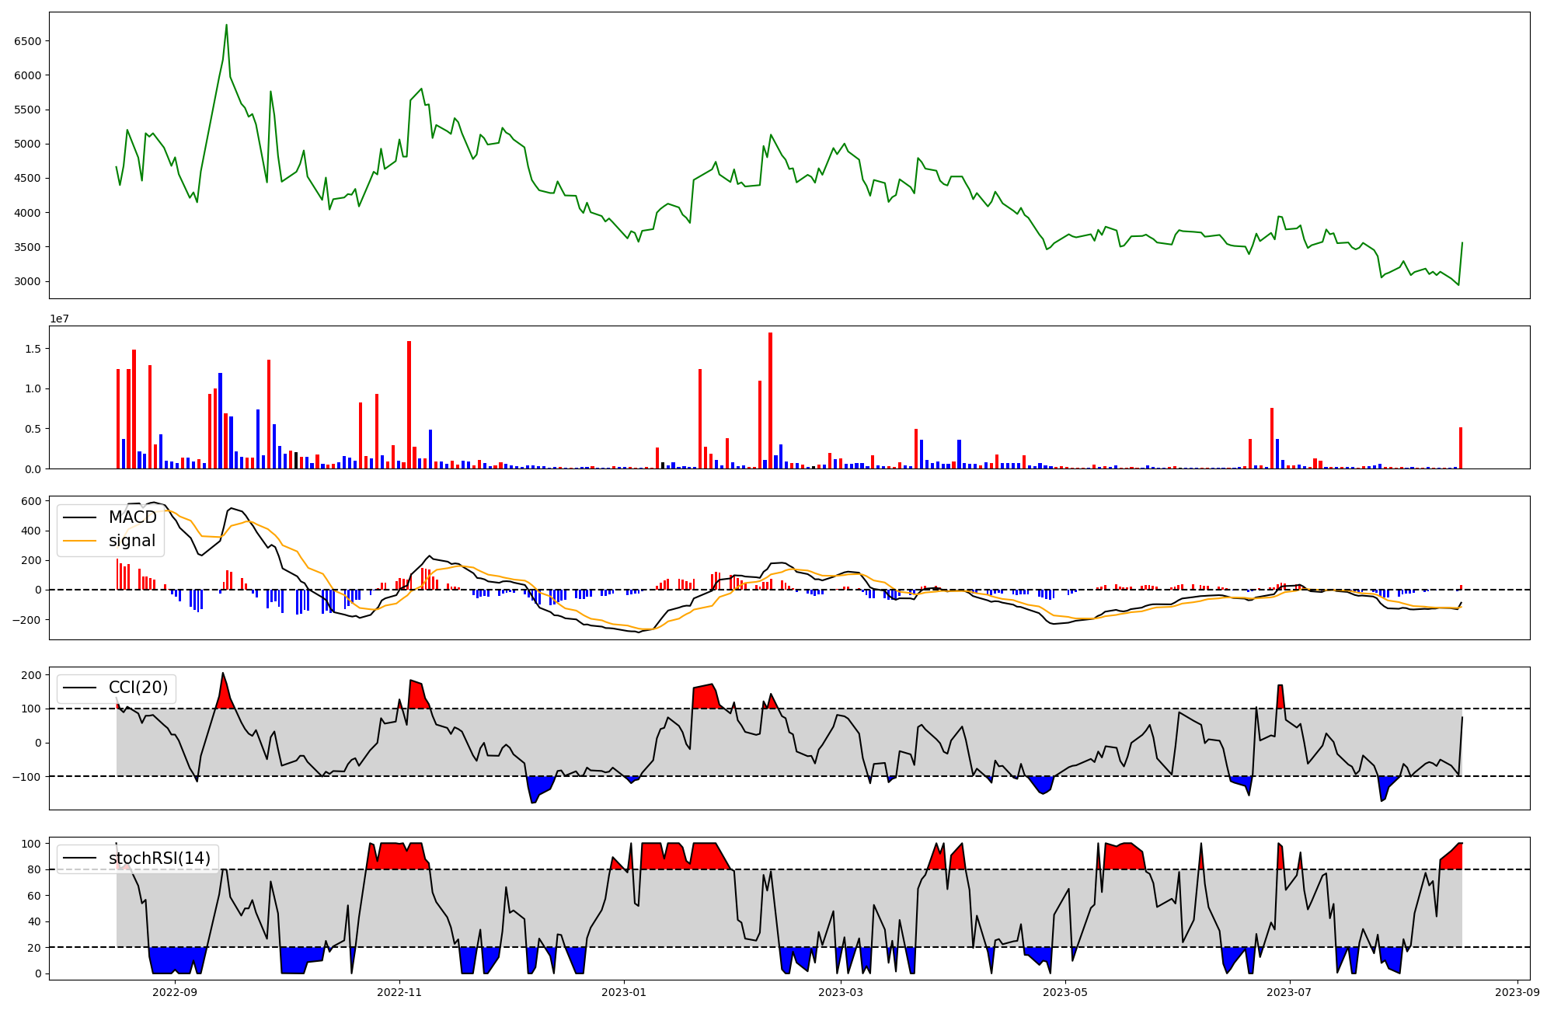Click the 2022-11 x-axis date label

[x=399, y=992]
